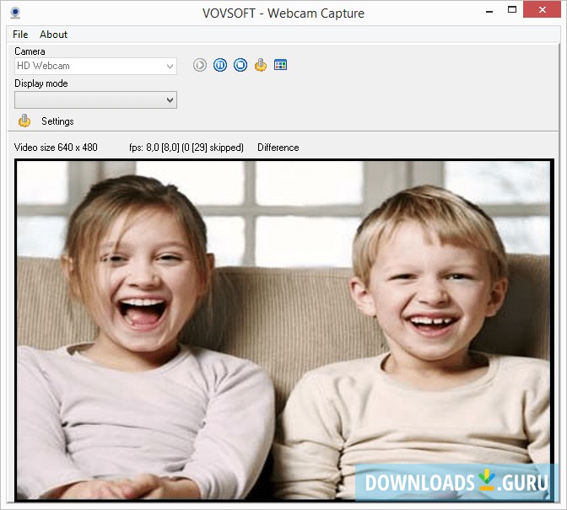
Task: Click the grid window icon in toolbar
Action: (281, 65)
